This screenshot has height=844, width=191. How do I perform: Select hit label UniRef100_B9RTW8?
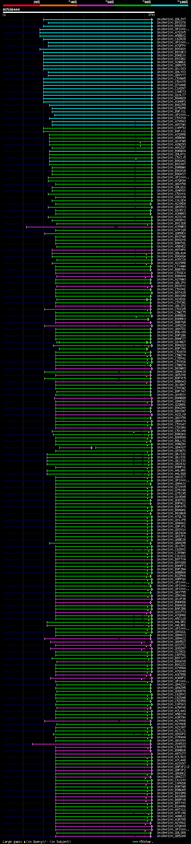point(171,787)
